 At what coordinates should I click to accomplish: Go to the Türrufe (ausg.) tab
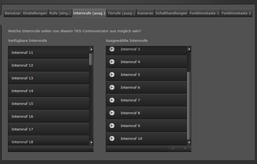(x=121, y=13)
